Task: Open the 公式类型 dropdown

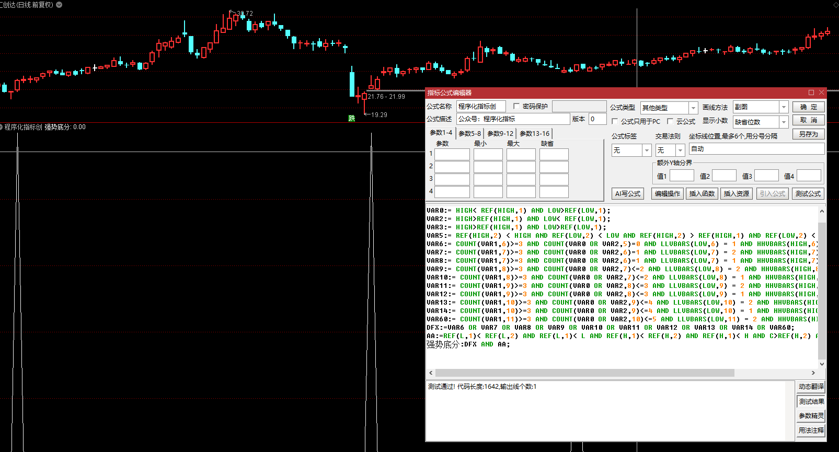Action: (x=693, y=108)
